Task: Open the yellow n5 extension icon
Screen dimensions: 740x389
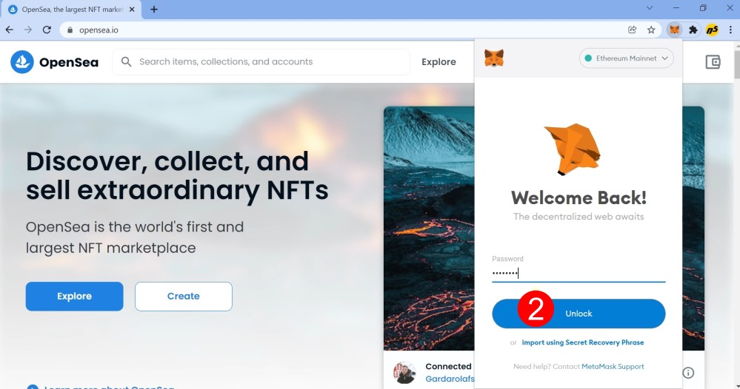Action: 712,30
